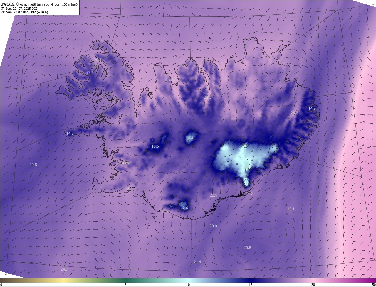
Task: Click the 26.1 value label
Action: [129, 189]
